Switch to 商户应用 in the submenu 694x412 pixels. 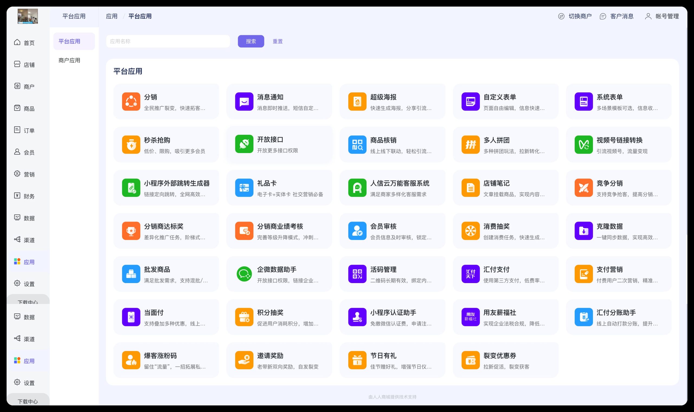(69, 60)
